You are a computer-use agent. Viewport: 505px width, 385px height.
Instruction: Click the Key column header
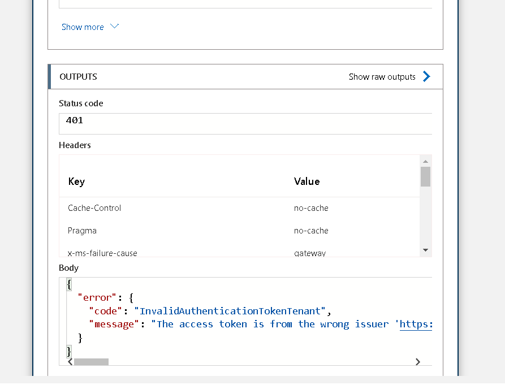(x=76, y=181)
